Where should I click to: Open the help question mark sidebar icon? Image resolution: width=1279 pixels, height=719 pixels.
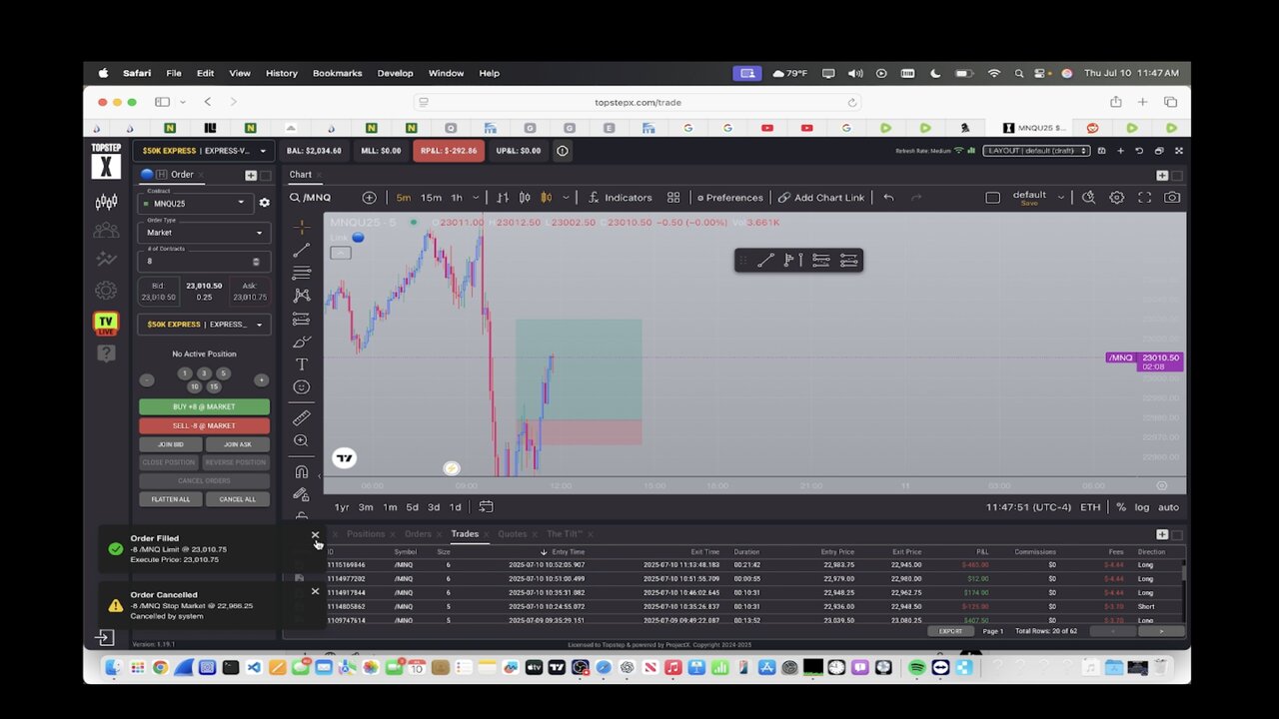pyautogui.click(x=106, y=354)
